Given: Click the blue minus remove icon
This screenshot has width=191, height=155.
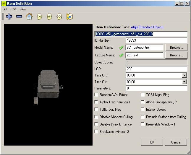Looking at the screenshot, I should [x=19, y=17].
